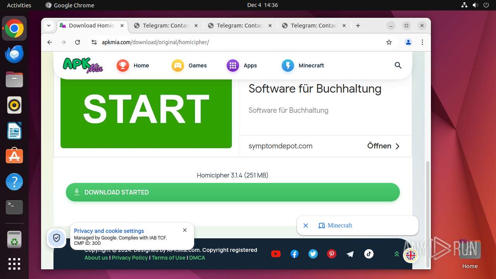This screenshot has height=279, width=496.
Task: Click the DOWNLOAD STARTED button
Action: pos(232,192)
